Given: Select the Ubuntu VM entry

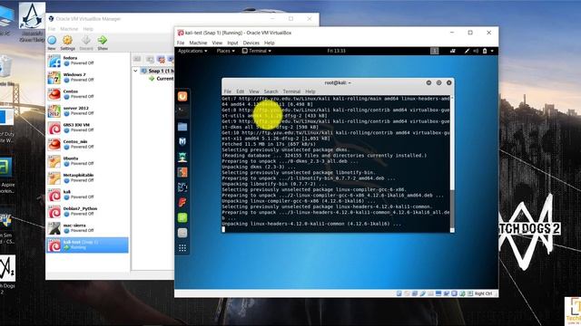Looking at the screenshot, I should click(87, 161).
